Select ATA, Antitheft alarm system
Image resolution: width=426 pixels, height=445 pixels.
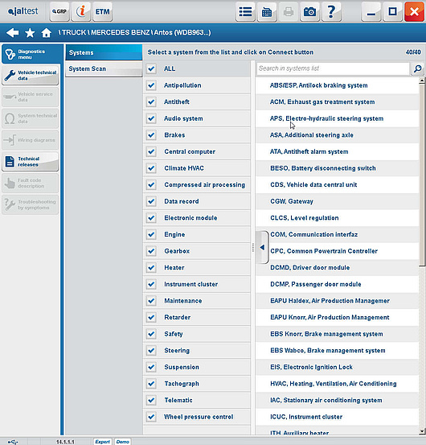point(338,151)
